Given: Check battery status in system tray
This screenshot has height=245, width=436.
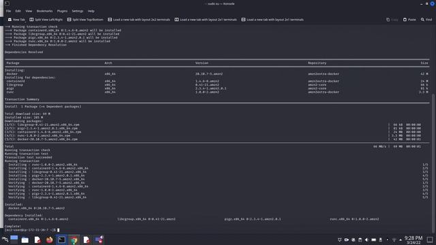Looking at the screenshot, I should [x=374, y=240].
